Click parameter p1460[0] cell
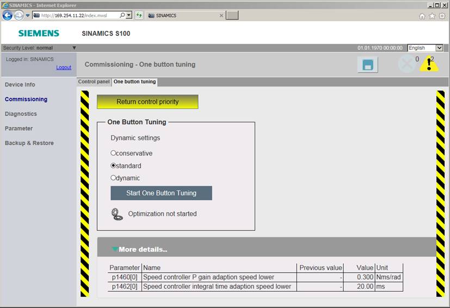450x308 pixels. point(125,278)
